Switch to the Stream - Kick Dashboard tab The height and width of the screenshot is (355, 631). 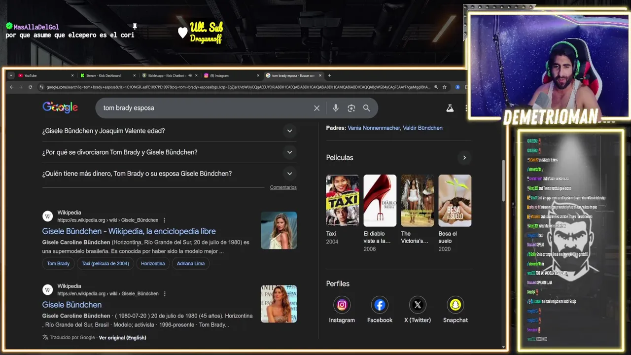point(107,75)
